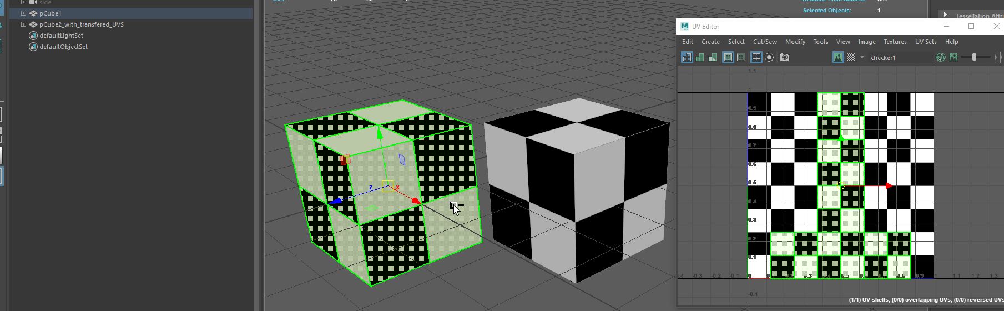
Task: Open the Image menu
Action: [867, 42]
